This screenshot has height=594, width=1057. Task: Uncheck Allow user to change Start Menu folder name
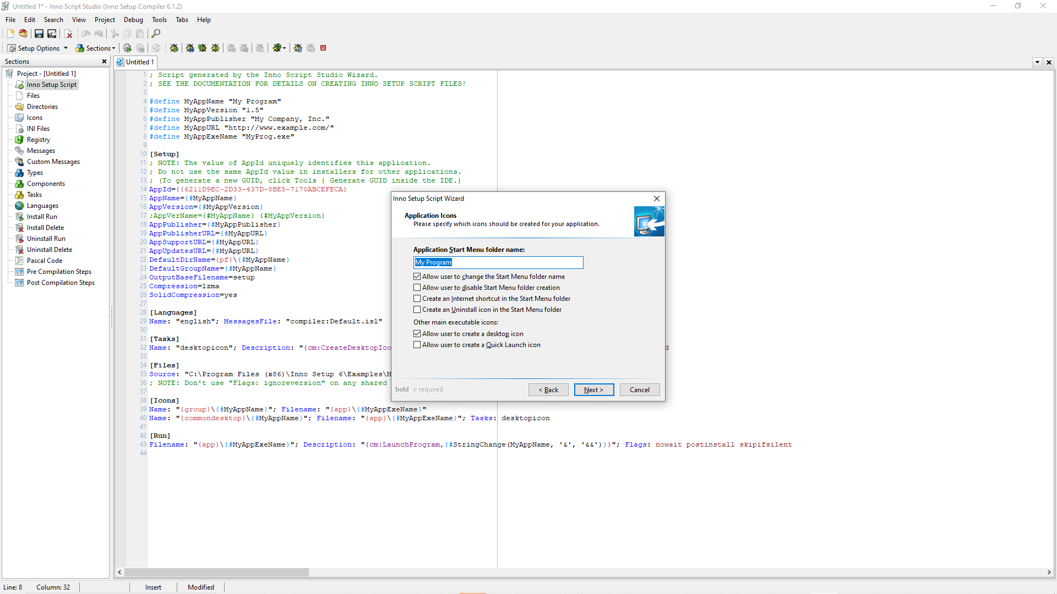click(x=417, y=277)
